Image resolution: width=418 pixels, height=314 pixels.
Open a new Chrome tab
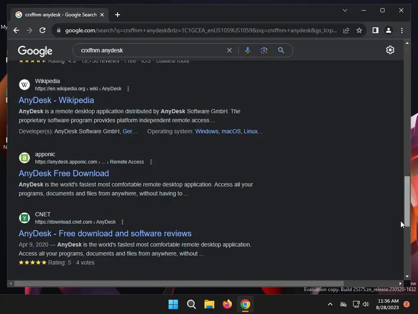coord(117,15)
